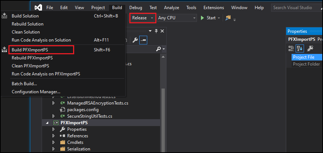323x153 pixels.
Task: Toggle Preview Selected Items in Solution Explorer
Action: point(143,40)
